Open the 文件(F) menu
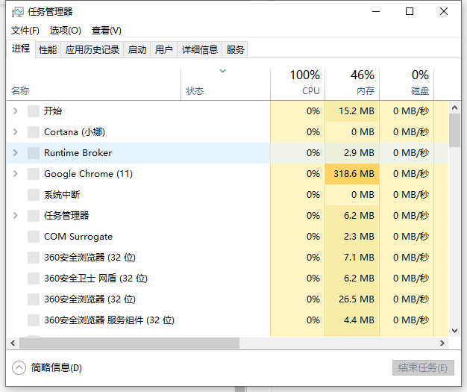 [x=25, y=31]
